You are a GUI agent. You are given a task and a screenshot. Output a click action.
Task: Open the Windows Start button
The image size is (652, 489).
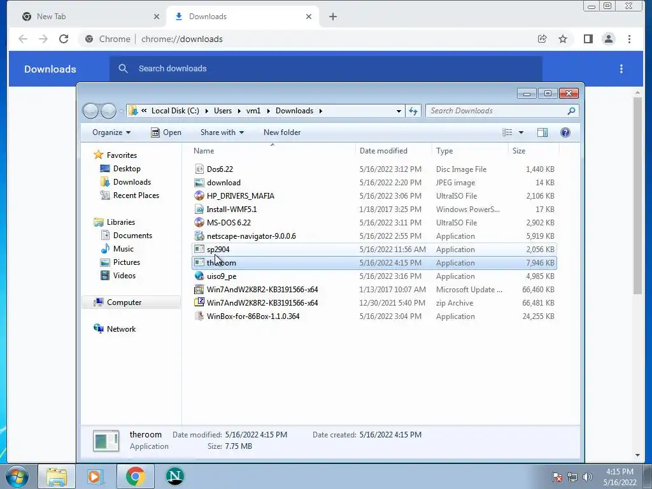point(17,476)
